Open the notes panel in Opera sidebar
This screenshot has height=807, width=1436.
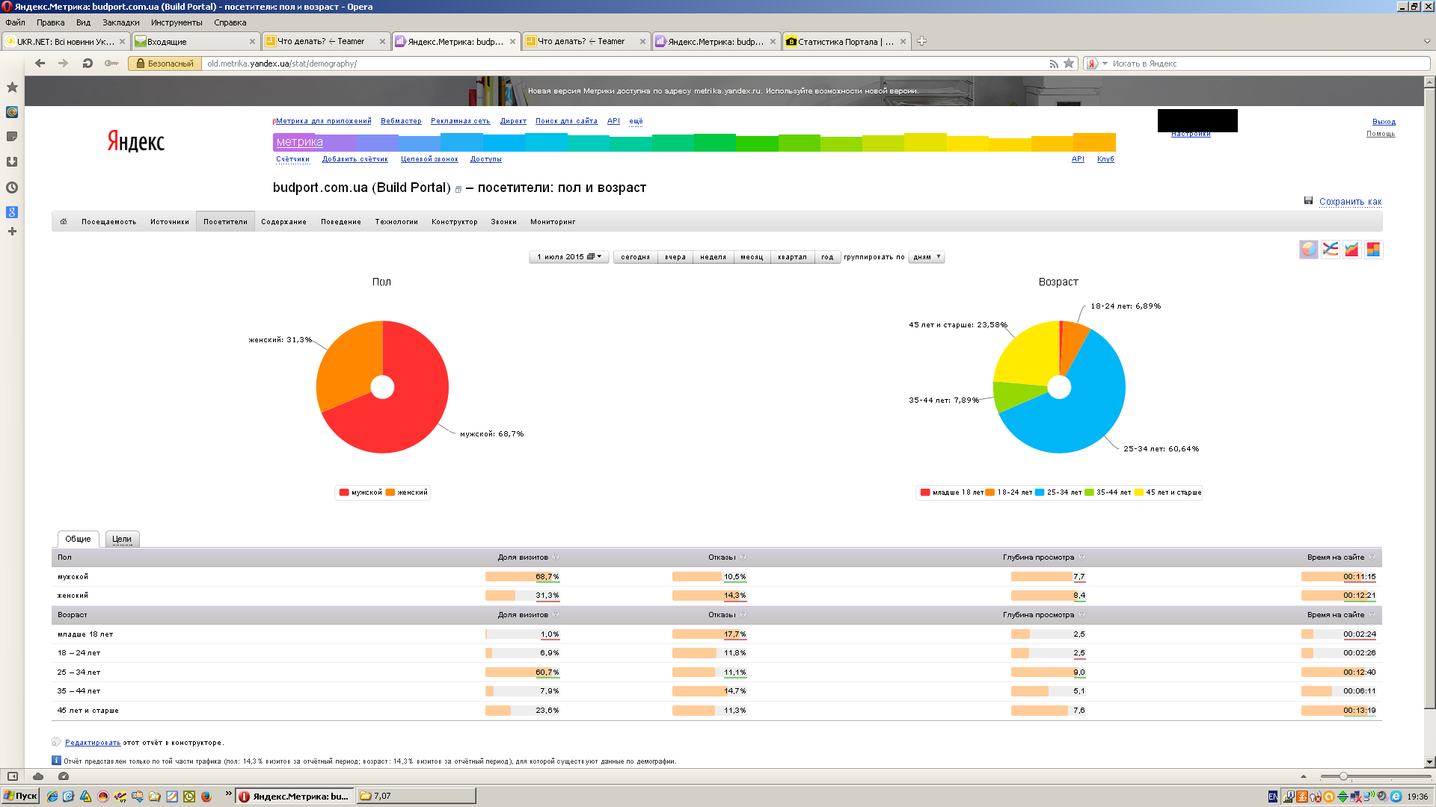click(x=12, y=137)
